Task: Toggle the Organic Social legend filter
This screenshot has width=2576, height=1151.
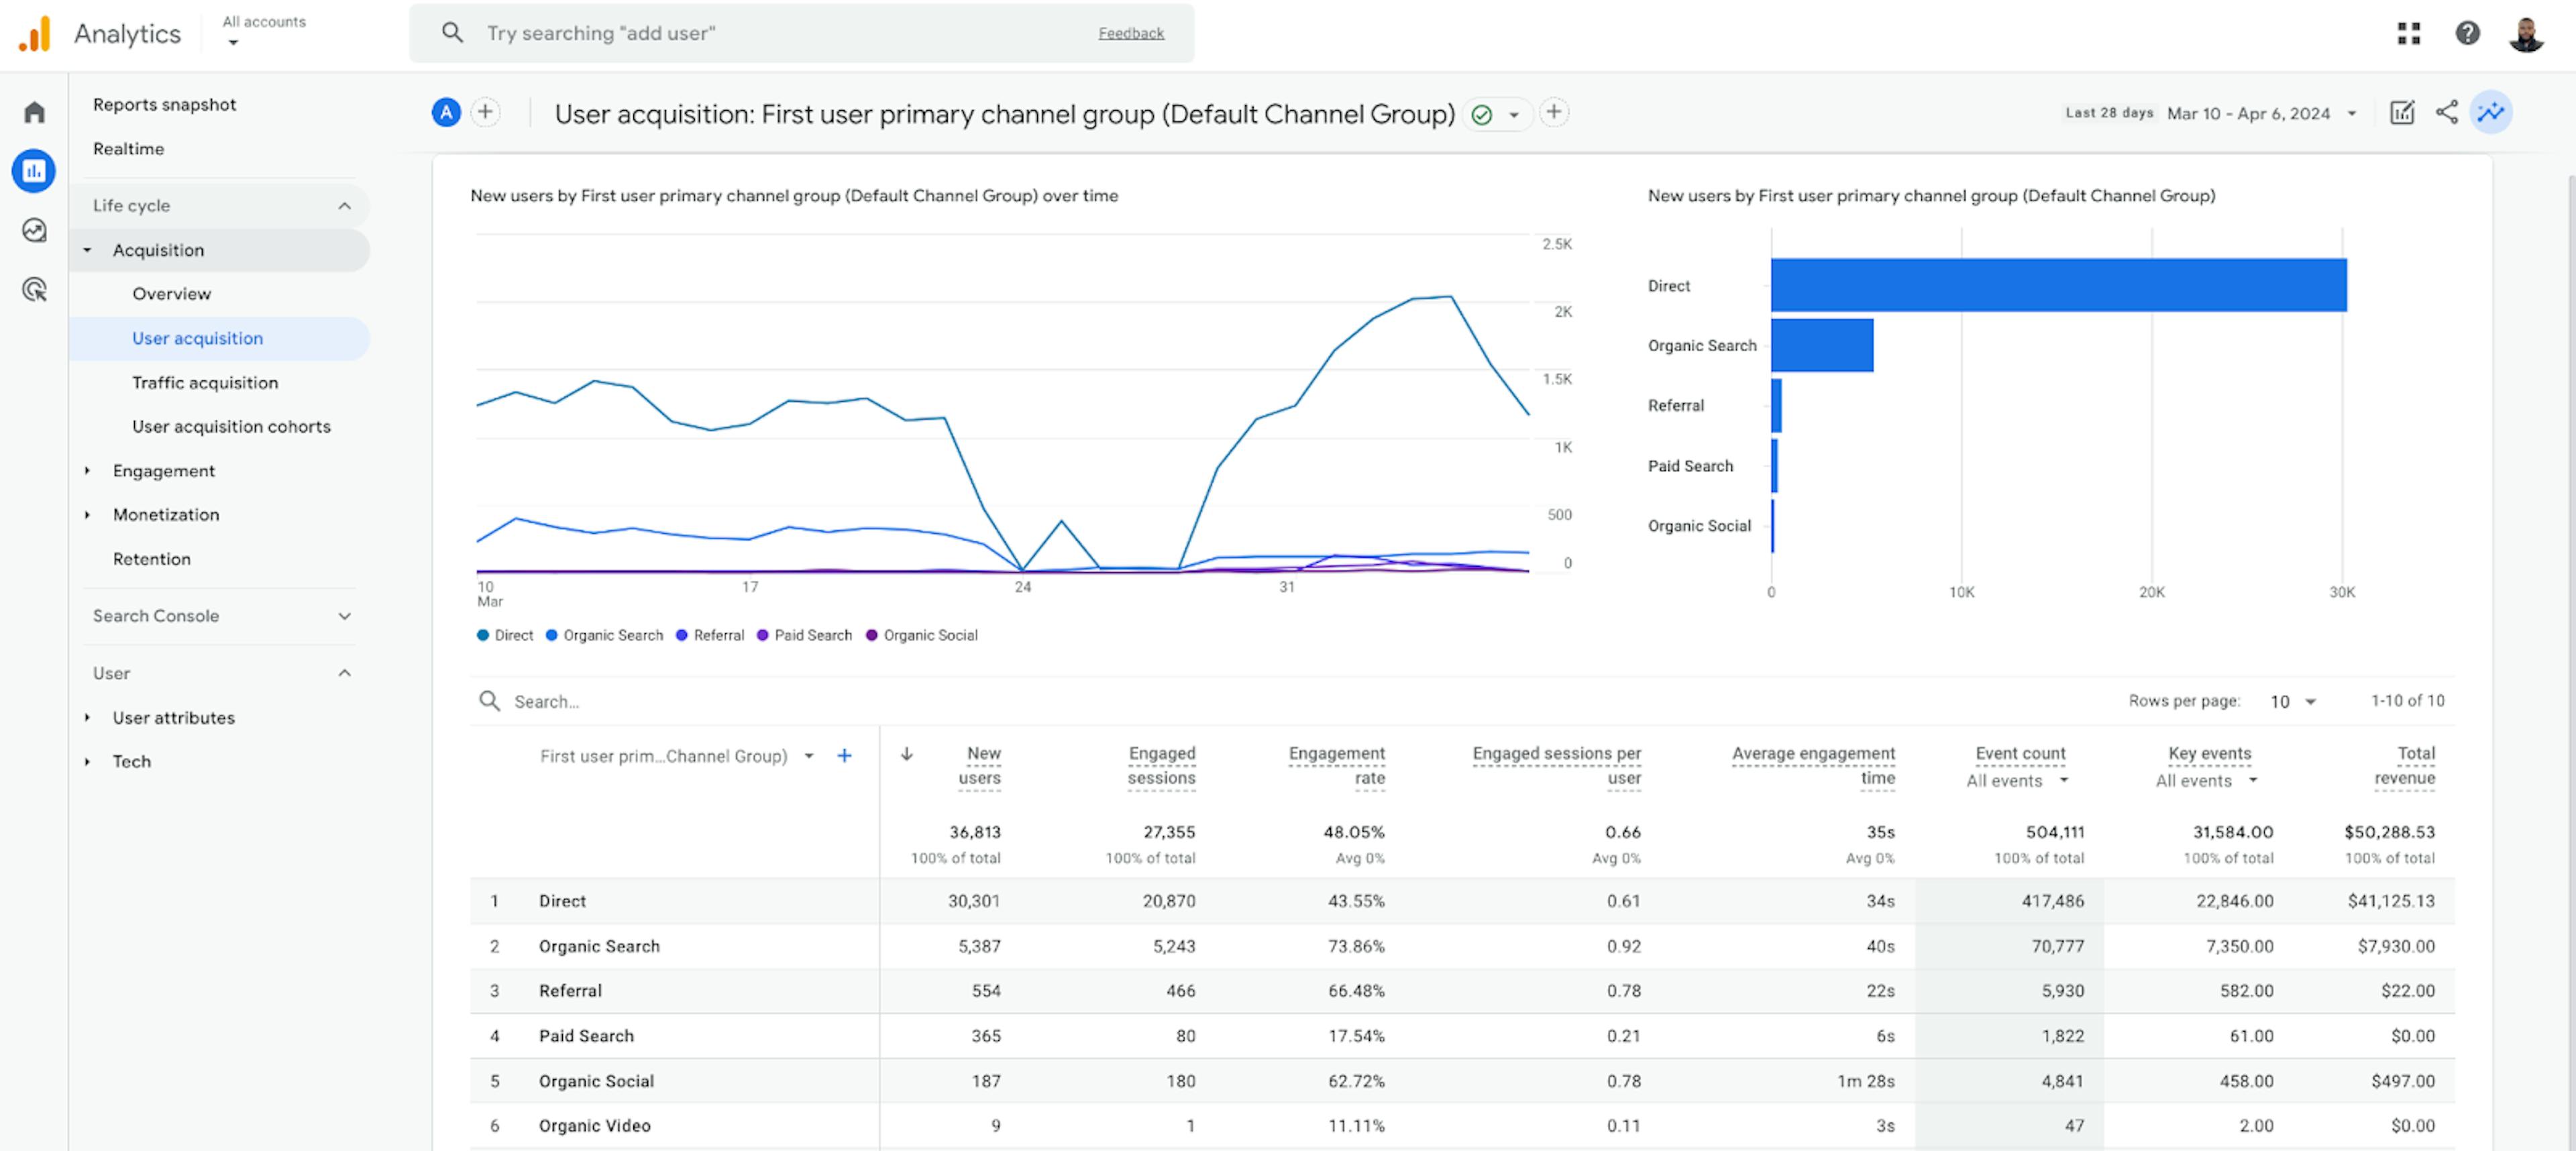Action: click(x=926, y=634)
